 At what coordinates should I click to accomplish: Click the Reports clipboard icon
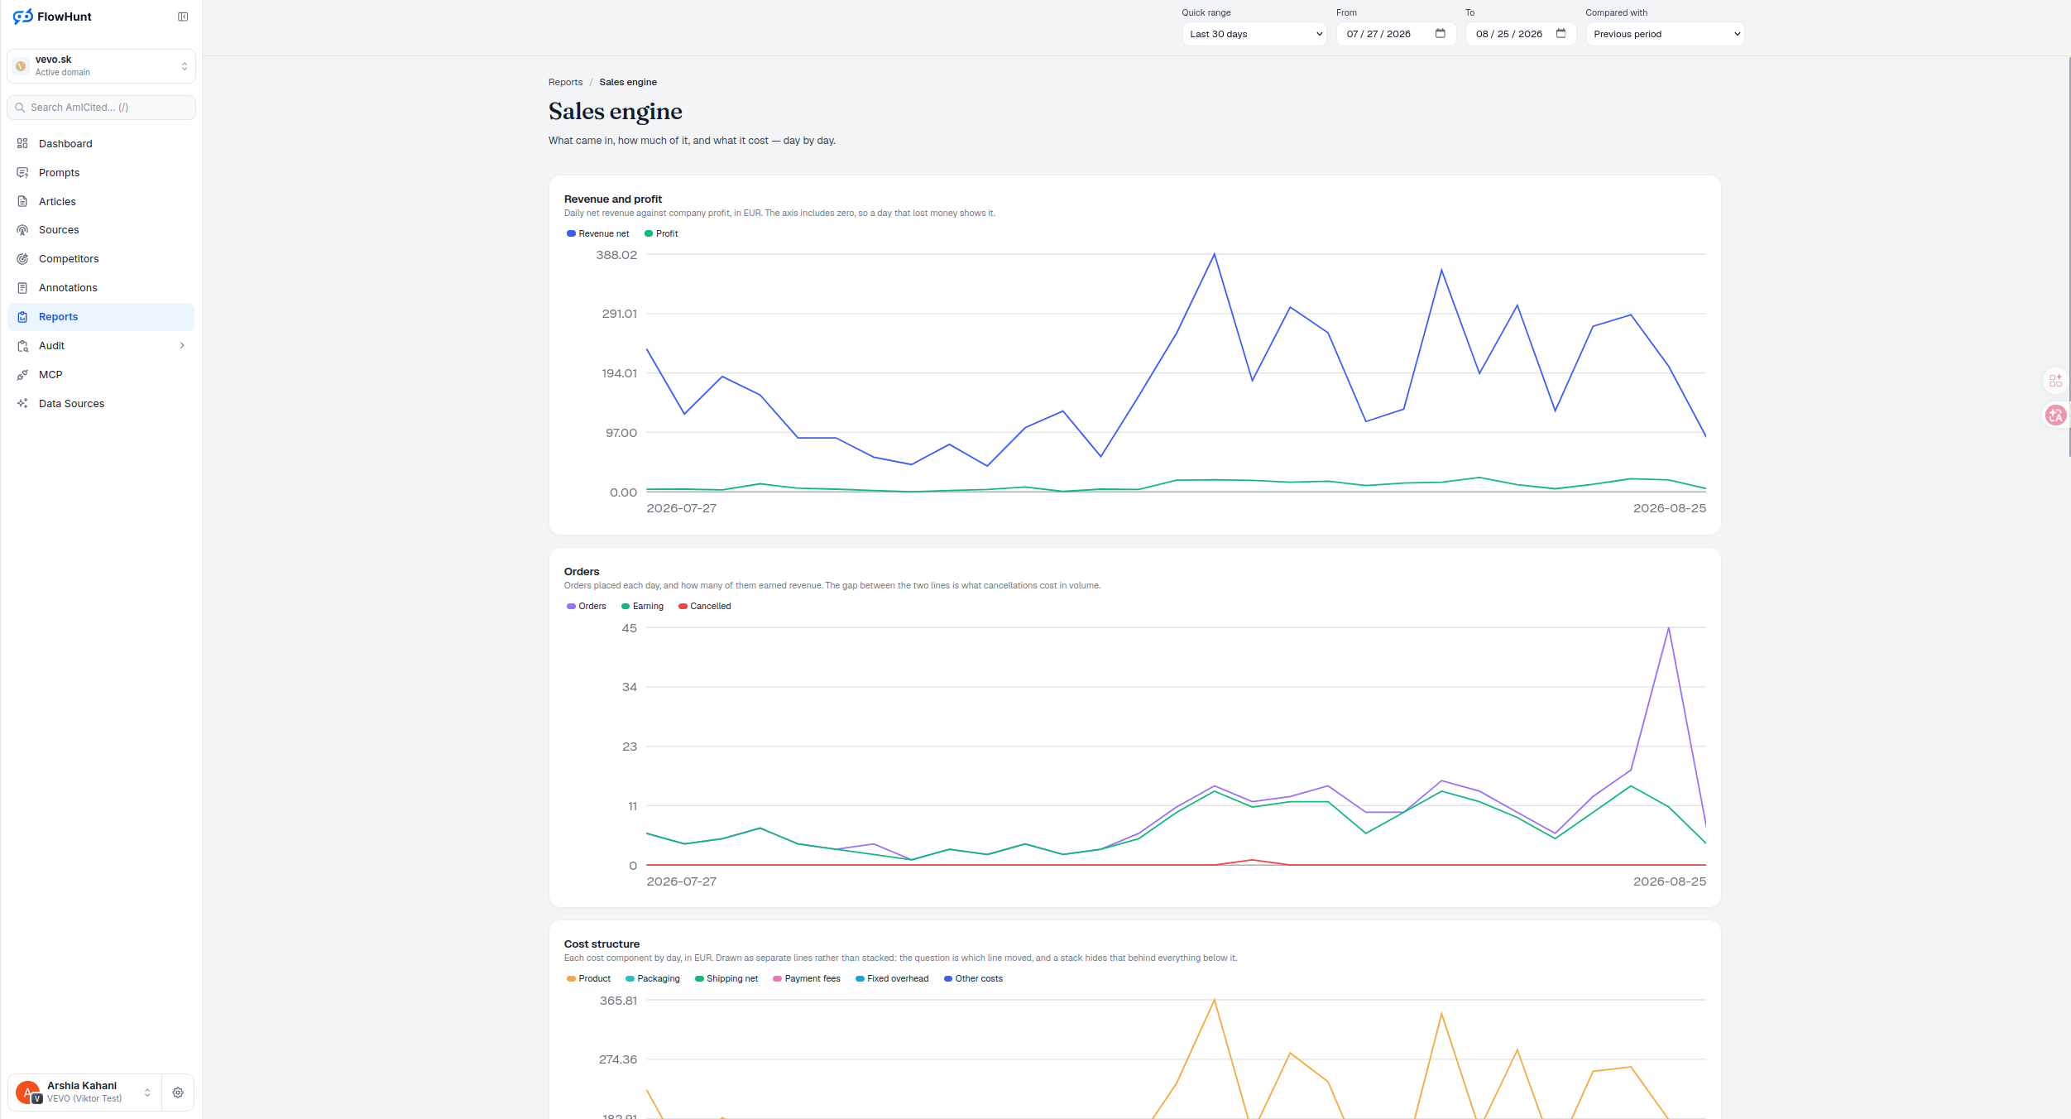(x=22, y=317)
